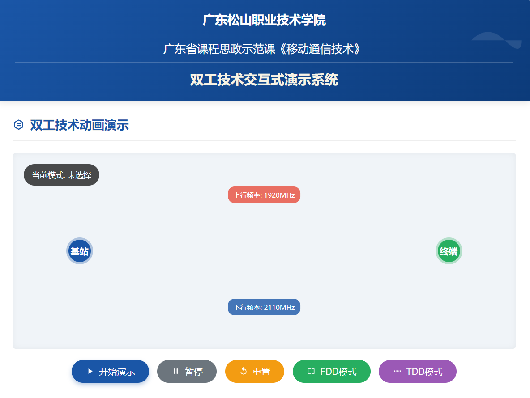Click the hexagon icon beside 双工技术动画演示
The height and width of the screenshot is (398, 530).
pos(18,125)
